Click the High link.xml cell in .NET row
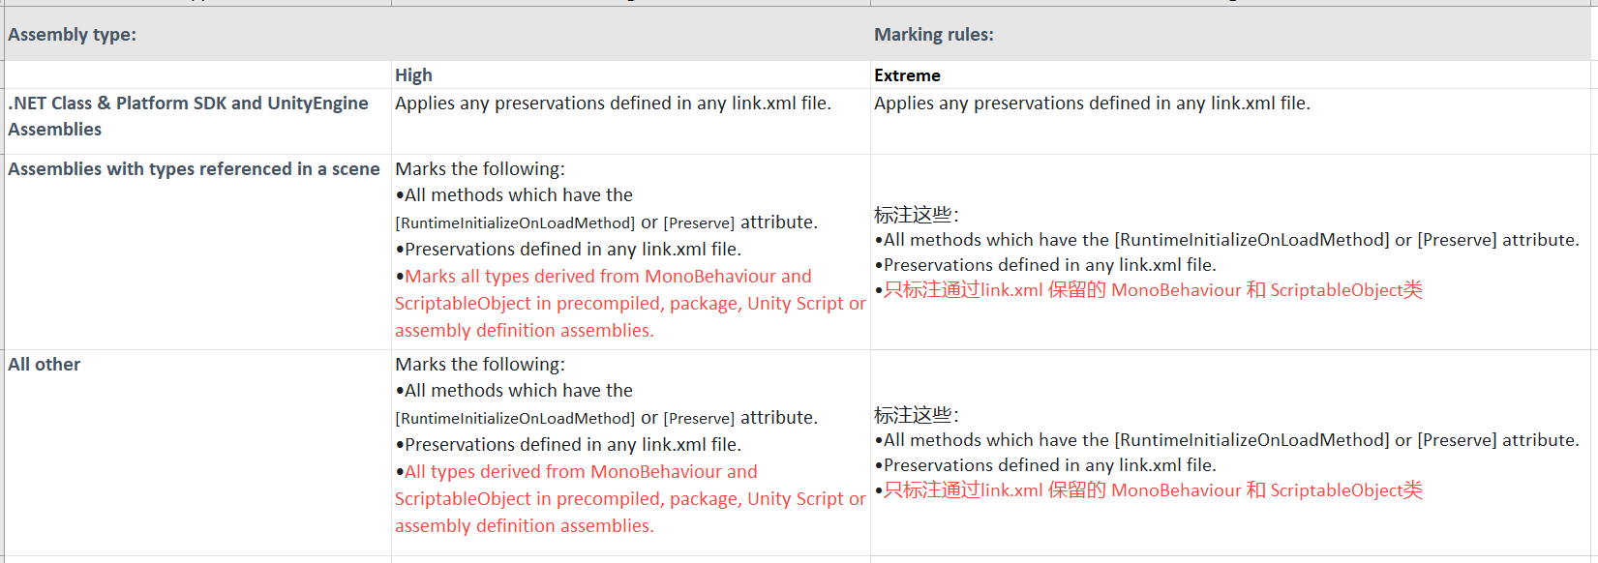This screenshot has height=563, width=1598. click(x=613, y=104)
